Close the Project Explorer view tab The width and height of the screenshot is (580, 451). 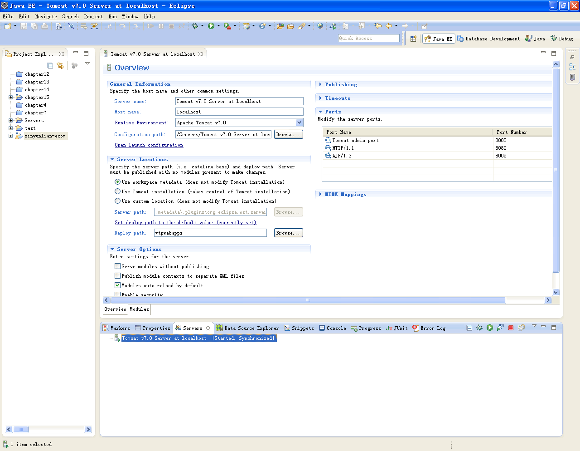coord(62,54)
